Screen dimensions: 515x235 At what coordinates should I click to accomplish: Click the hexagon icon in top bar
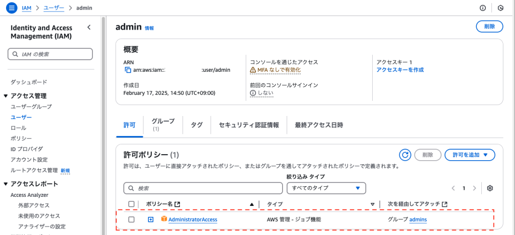coord(500,8)
